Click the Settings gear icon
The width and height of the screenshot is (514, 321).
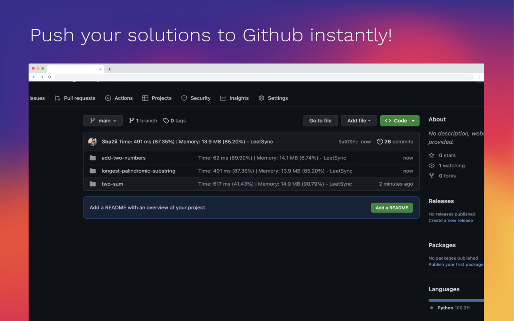[x=261, y=98]
